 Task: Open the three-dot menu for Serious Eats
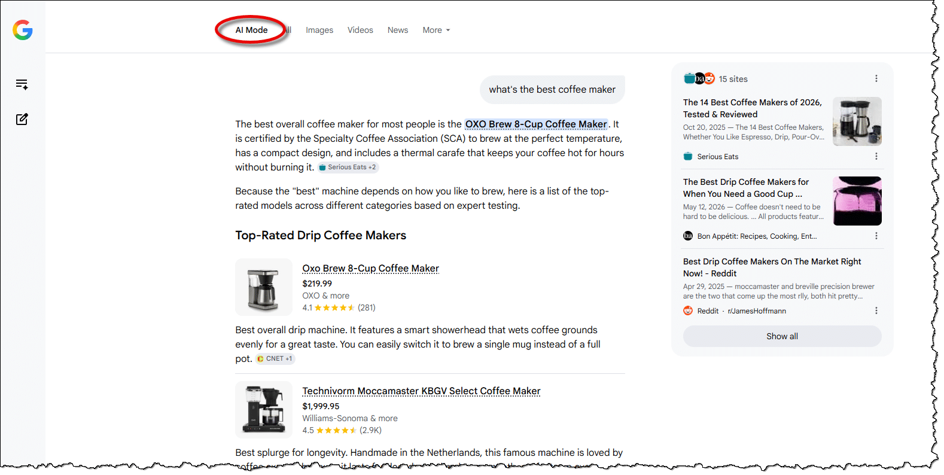coord(876,157)
